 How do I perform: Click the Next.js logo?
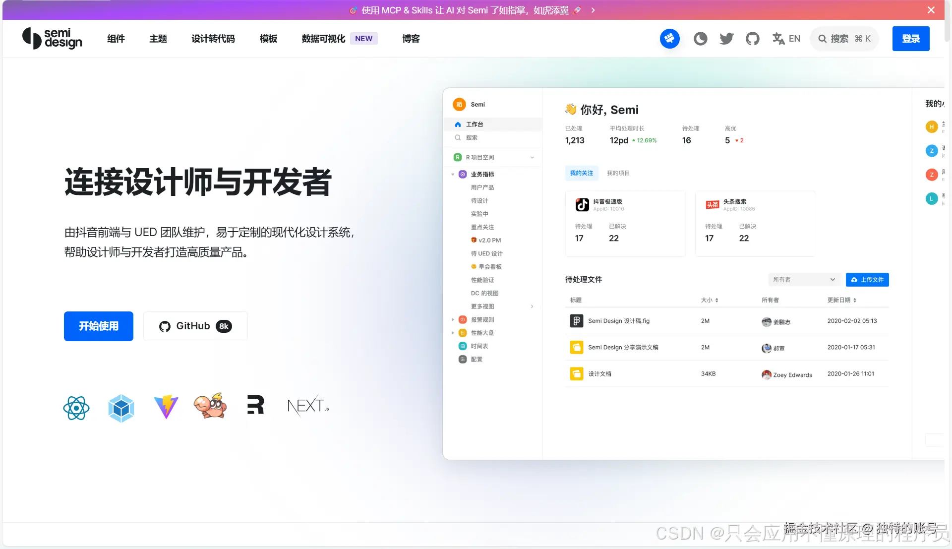pos(308,406)
